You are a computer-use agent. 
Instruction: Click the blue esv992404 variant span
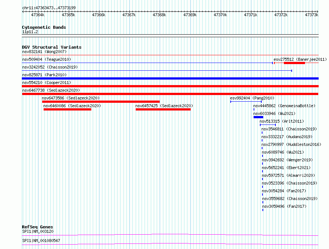246,102
